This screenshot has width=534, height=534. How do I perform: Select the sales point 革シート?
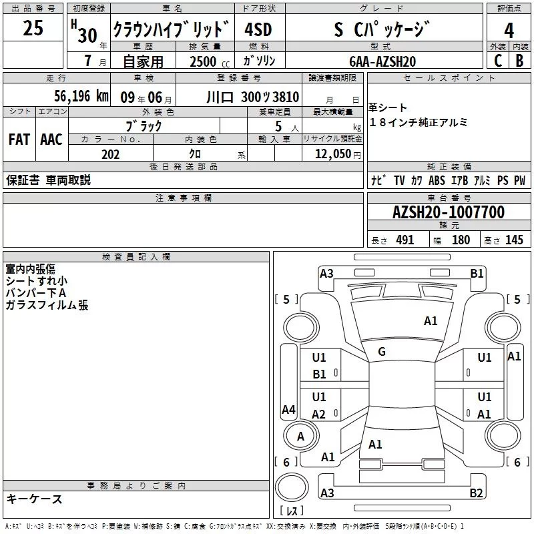(x=388, y=107)
